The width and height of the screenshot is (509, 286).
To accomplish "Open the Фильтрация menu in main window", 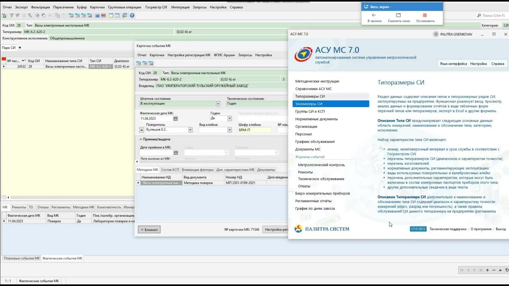I will [x=40, y=7].
